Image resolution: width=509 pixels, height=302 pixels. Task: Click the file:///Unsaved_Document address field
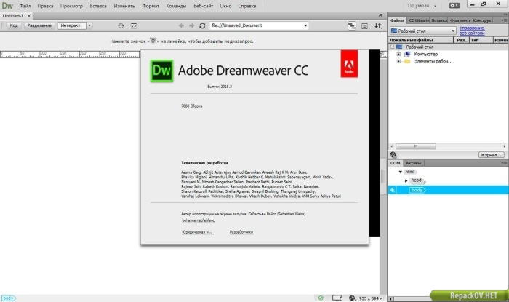(257, 25)
